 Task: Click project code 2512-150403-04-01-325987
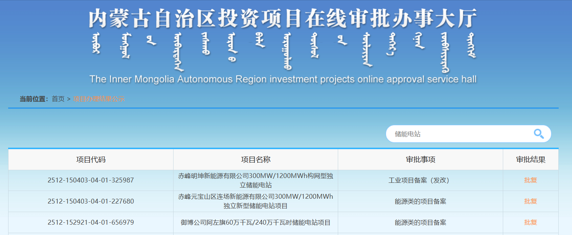click(91, 180)
